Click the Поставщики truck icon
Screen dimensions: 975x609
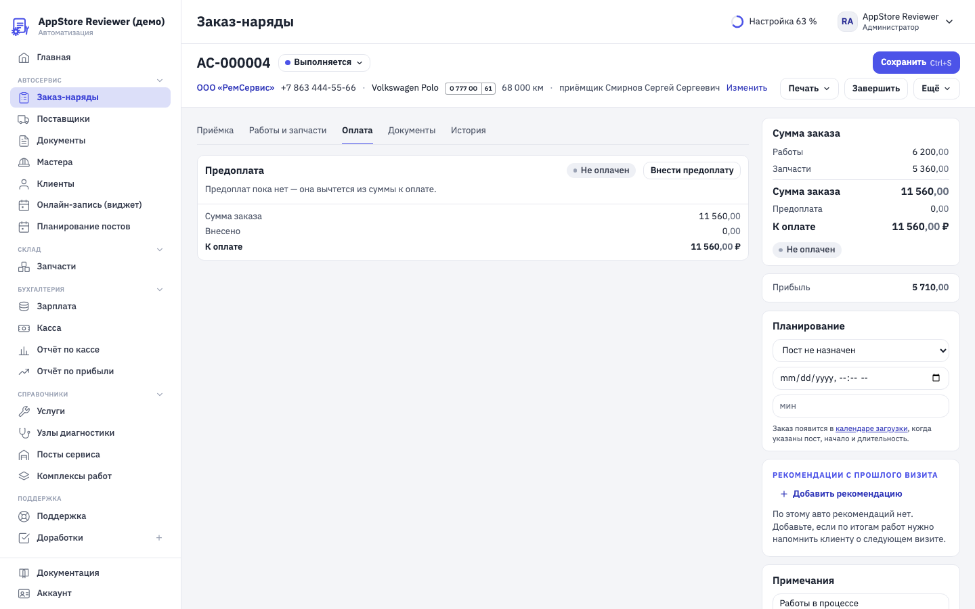24,119
